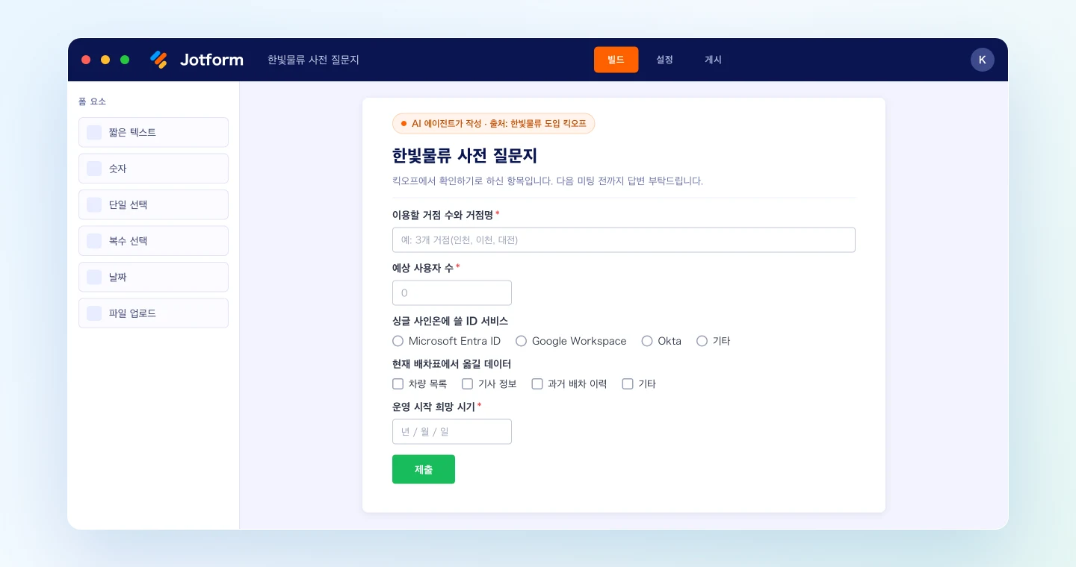The height and width of the screenshot is (567, 1076).
Task: Check the 기사 정보 checkbox
Action: click(468, 384)
